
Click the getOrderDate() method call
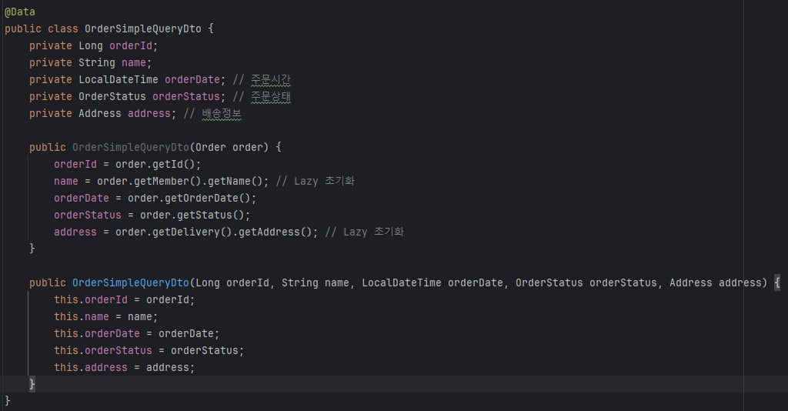208,198
